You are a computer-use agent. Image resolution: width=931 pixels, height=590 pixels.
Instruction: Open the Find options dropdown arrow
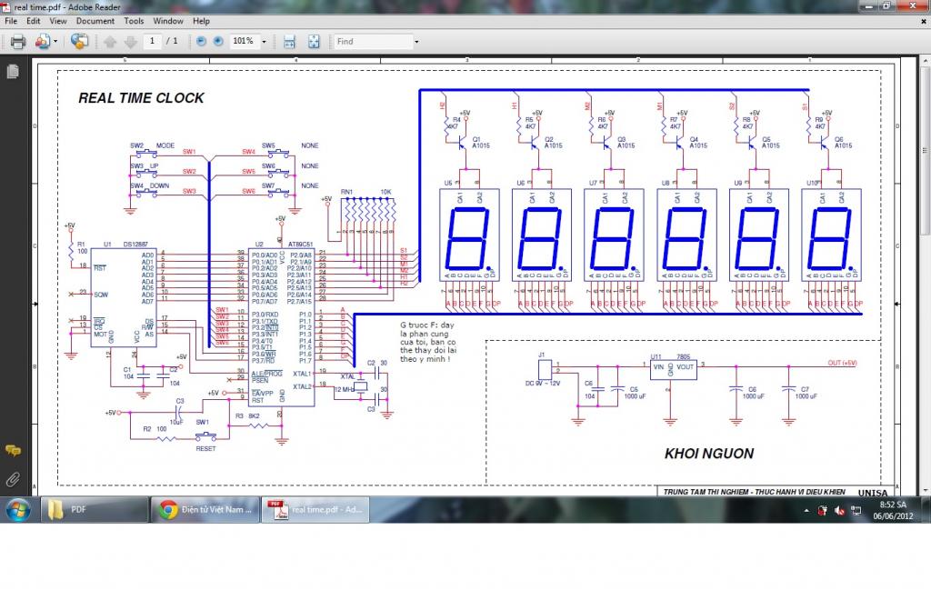(x=416, y=42)
